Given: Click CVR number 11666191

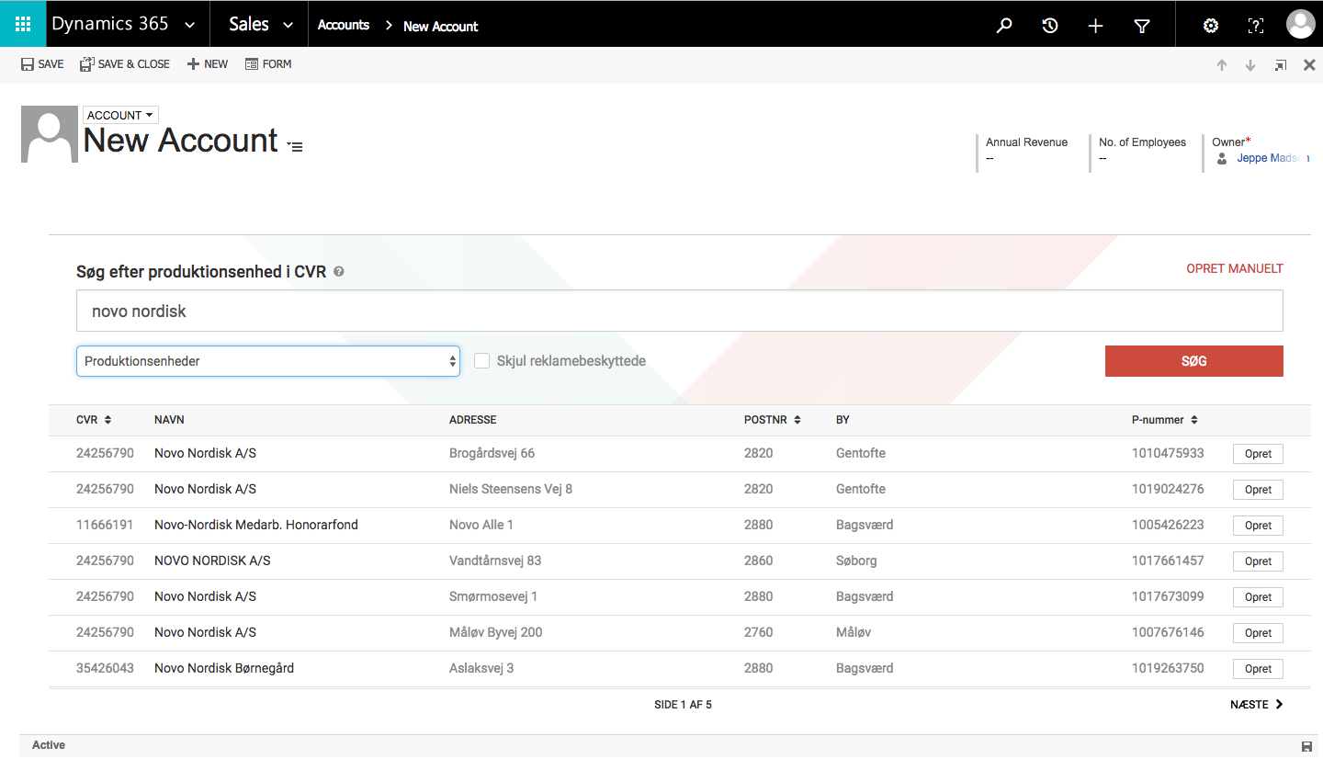Looking at the screenshot, I should pyautogui.click(x=105, y=525).
